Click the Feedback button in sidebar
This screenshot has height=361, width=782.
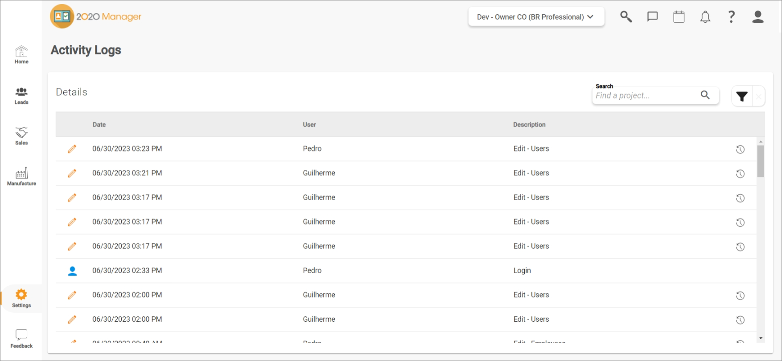pyautogui.click(x=21, y=339)
